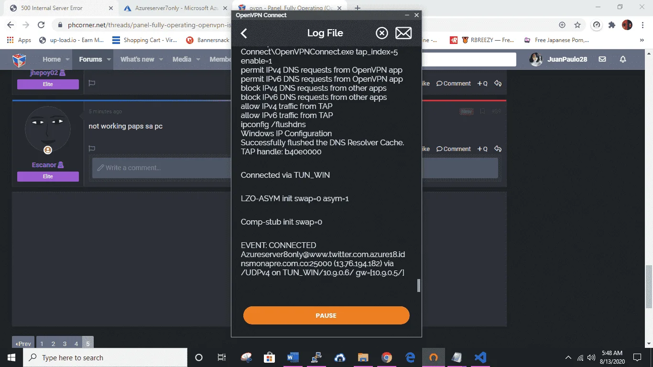Go to page 1 in pagination
653x367 pixels.
[x=42, y=344]
